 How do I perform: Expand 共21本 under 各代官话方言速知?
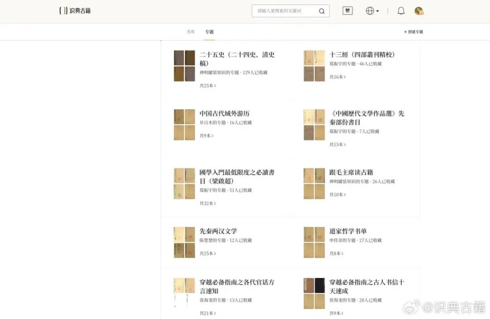(x=208, y=313)
